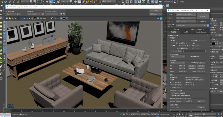This screenshot has width=223, height=117.
Task: Enable Video Color Check checkbox
Action: (x=171, y=85)
